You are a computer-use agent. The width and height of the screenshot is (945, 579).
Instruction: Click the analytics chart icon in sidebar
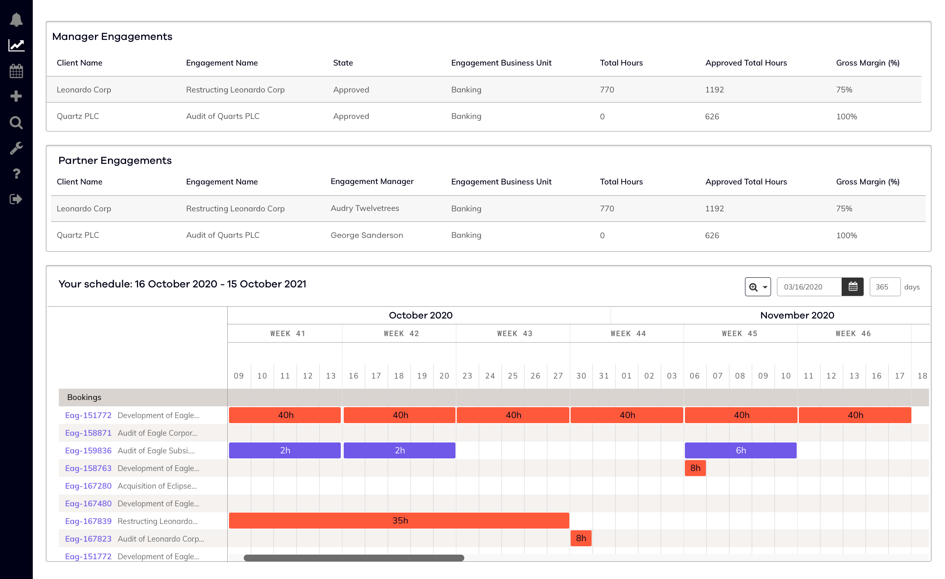click(16, 45)
